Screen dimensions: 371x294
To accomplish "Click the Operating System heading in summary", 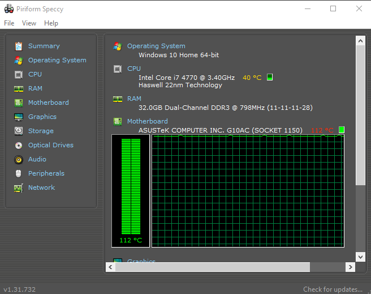I will click(x=156, y=46).
